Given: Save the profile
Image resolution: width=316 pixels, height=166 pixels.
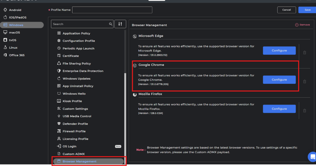Looking at the screenshot, I should (x=307, y=10).
